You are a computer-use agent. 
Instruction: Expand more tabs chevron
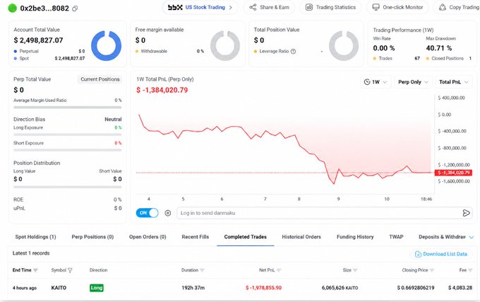[x=471, y=237]
